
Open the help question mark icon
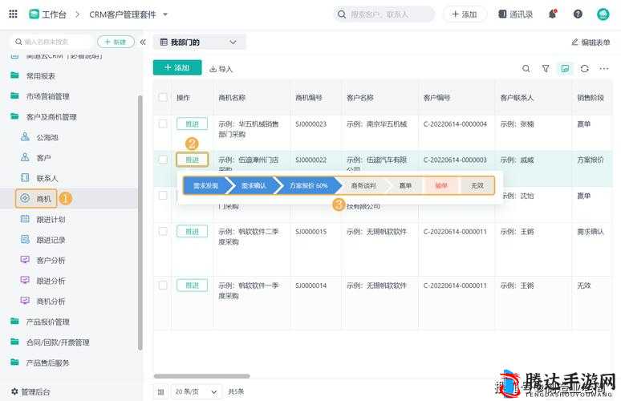[x=578, y=14]
